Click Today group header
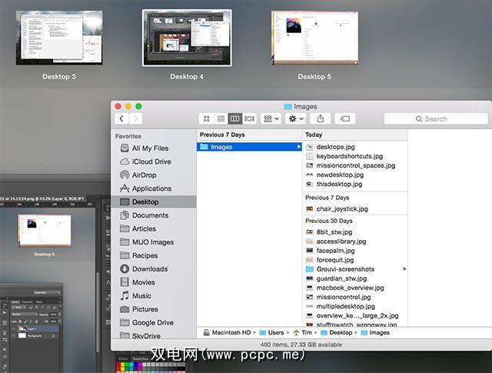The image size is (492, 373). pos(314,135)
